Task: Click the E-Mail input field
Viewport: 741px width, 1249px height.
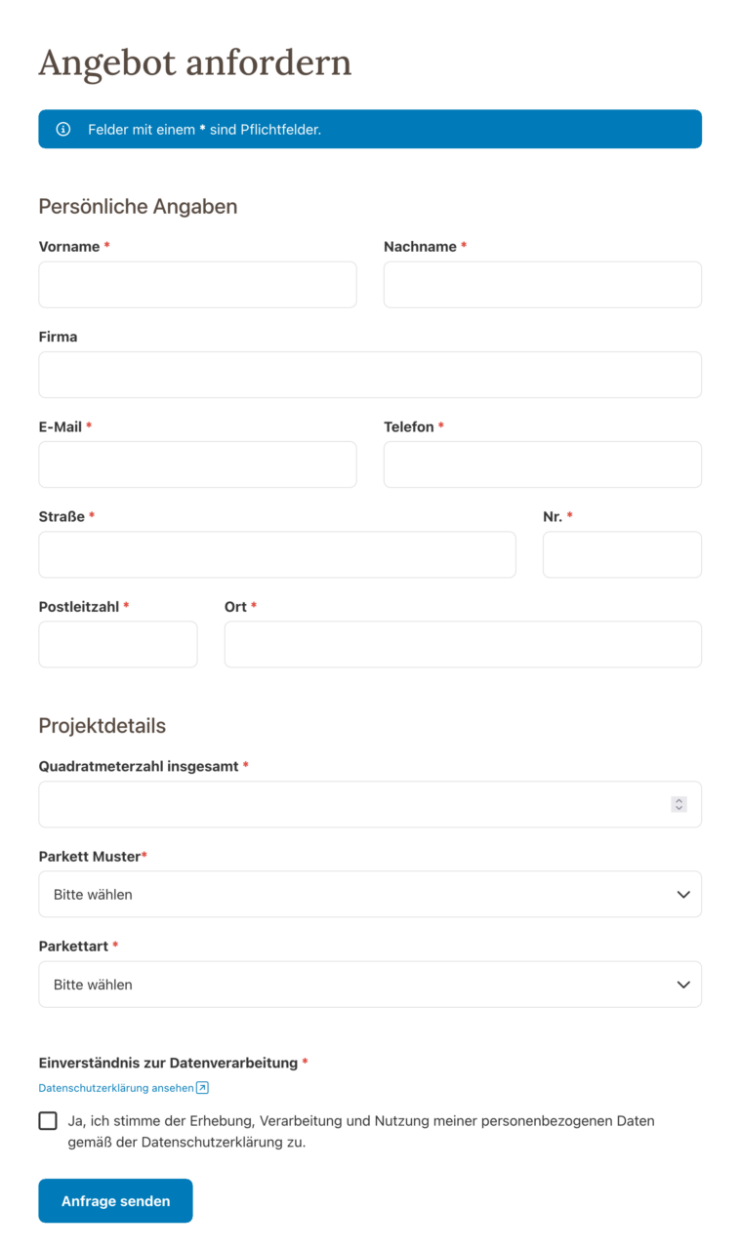Action: pyautogui.click(x=197, y=464)
